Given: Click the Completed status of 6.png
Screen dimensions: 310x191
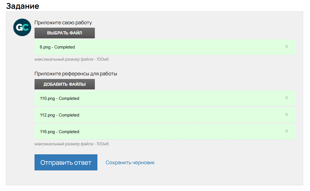Looking at the screenshot, I should (65, 47).
